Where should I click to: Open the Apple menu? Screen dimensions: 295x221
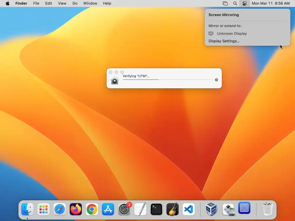click(7, 3)
